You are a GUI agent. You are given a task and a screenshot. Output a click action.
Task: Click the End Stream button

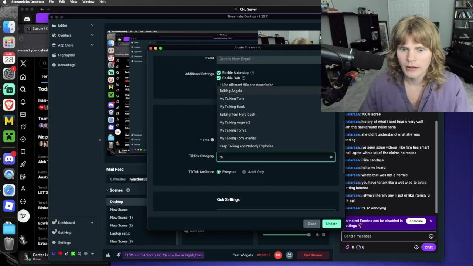[x=313, y=255]
